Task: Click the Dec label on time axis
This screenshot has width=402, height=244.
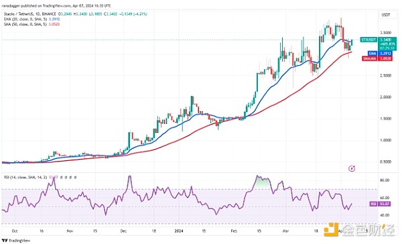Action: [123, 231]
